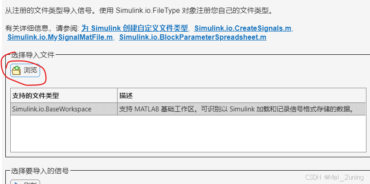Click the 选择要导入的信号 group title
The image size is (370, 184).
[40, 171]
